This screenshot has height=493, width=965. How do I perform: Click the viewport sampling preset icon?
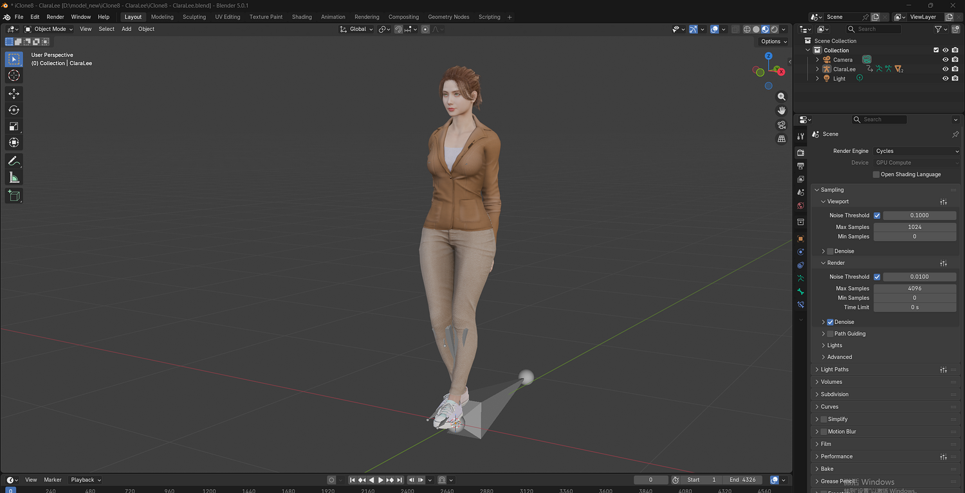pos(943,202)
